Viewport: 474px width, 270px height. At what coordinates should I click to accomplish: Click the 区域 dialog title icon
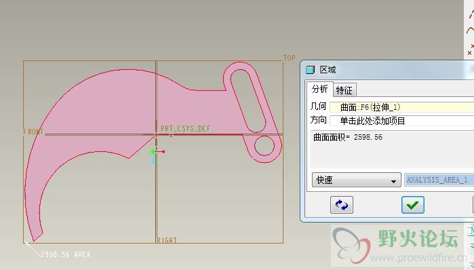click(310, 70)
